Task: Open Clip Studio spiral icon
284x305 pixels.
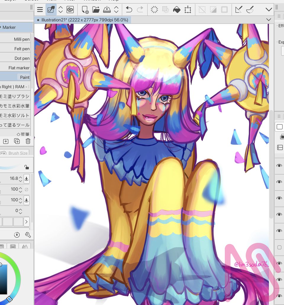Action: coord(70,10)
